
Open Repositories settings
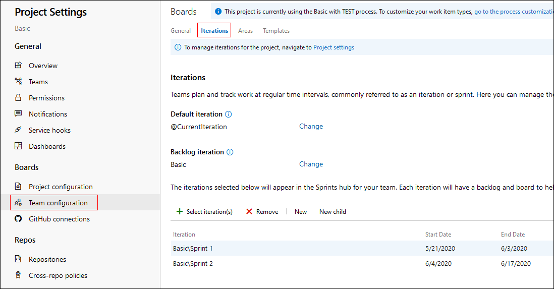point(47,259)
